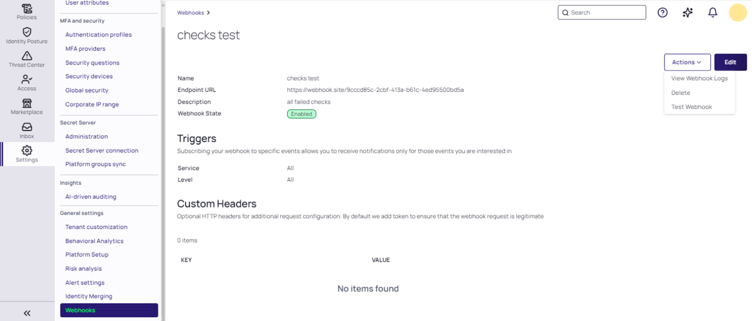Open the Inbox tray icon
The image size is (752, 321).
(27, 127)
